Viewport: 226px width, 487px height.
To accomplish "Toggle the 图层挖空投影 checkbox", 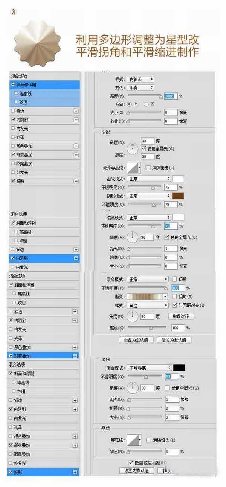I will (131, 463).
